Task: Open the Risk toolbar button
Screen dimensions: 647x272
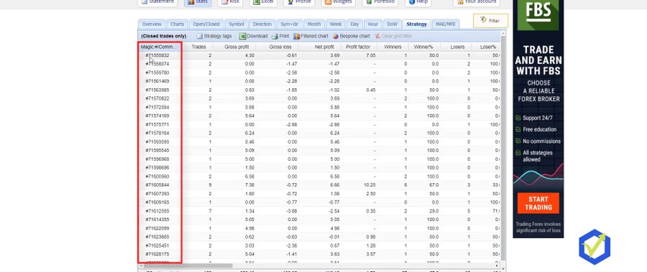Action: pos(230,2)
